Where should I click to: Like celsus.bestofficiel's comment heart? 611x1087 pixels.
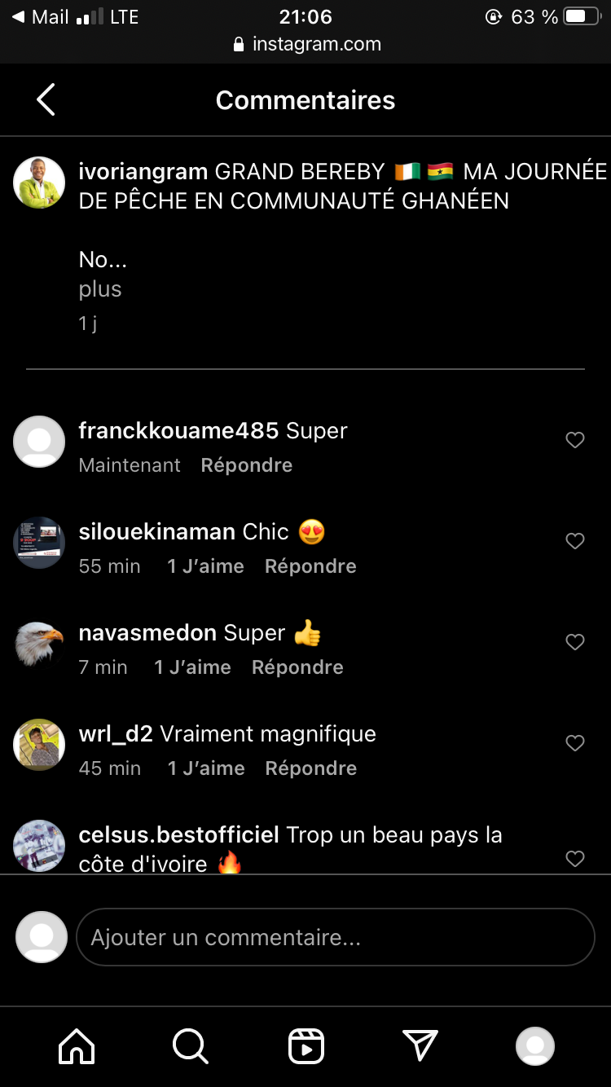coord(575,858)
